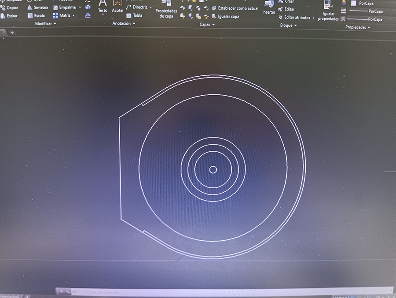Image resolution: width=396 pixels, height=298 pixels.
Task: Insert a Tabla from annotation panel
Action: tap(134, 15)
